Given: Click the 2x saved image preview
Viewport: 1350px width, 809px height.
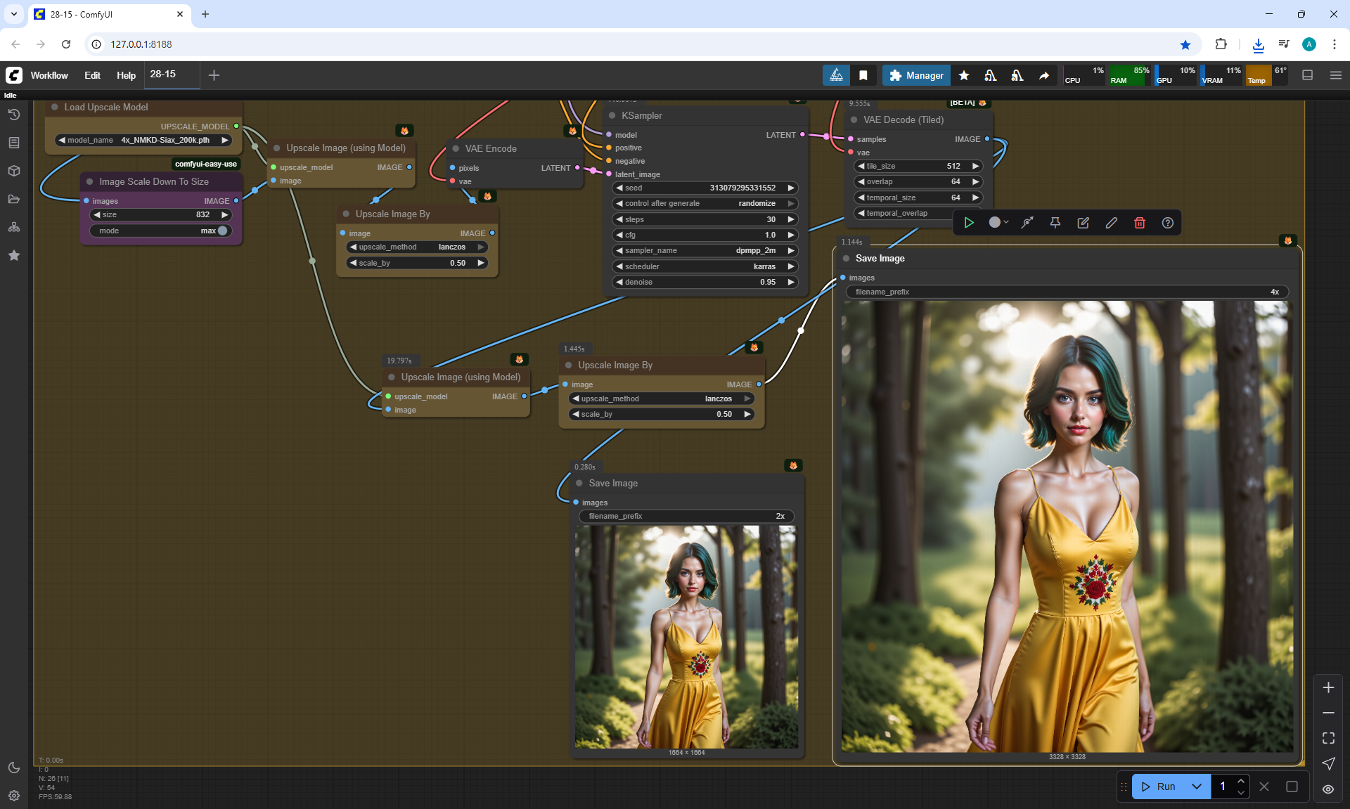Looking at the screenshot, I should (x=686, y=637).
